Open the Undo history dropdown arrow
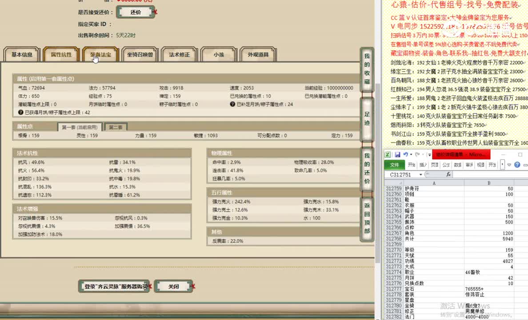 pos(410,155)
